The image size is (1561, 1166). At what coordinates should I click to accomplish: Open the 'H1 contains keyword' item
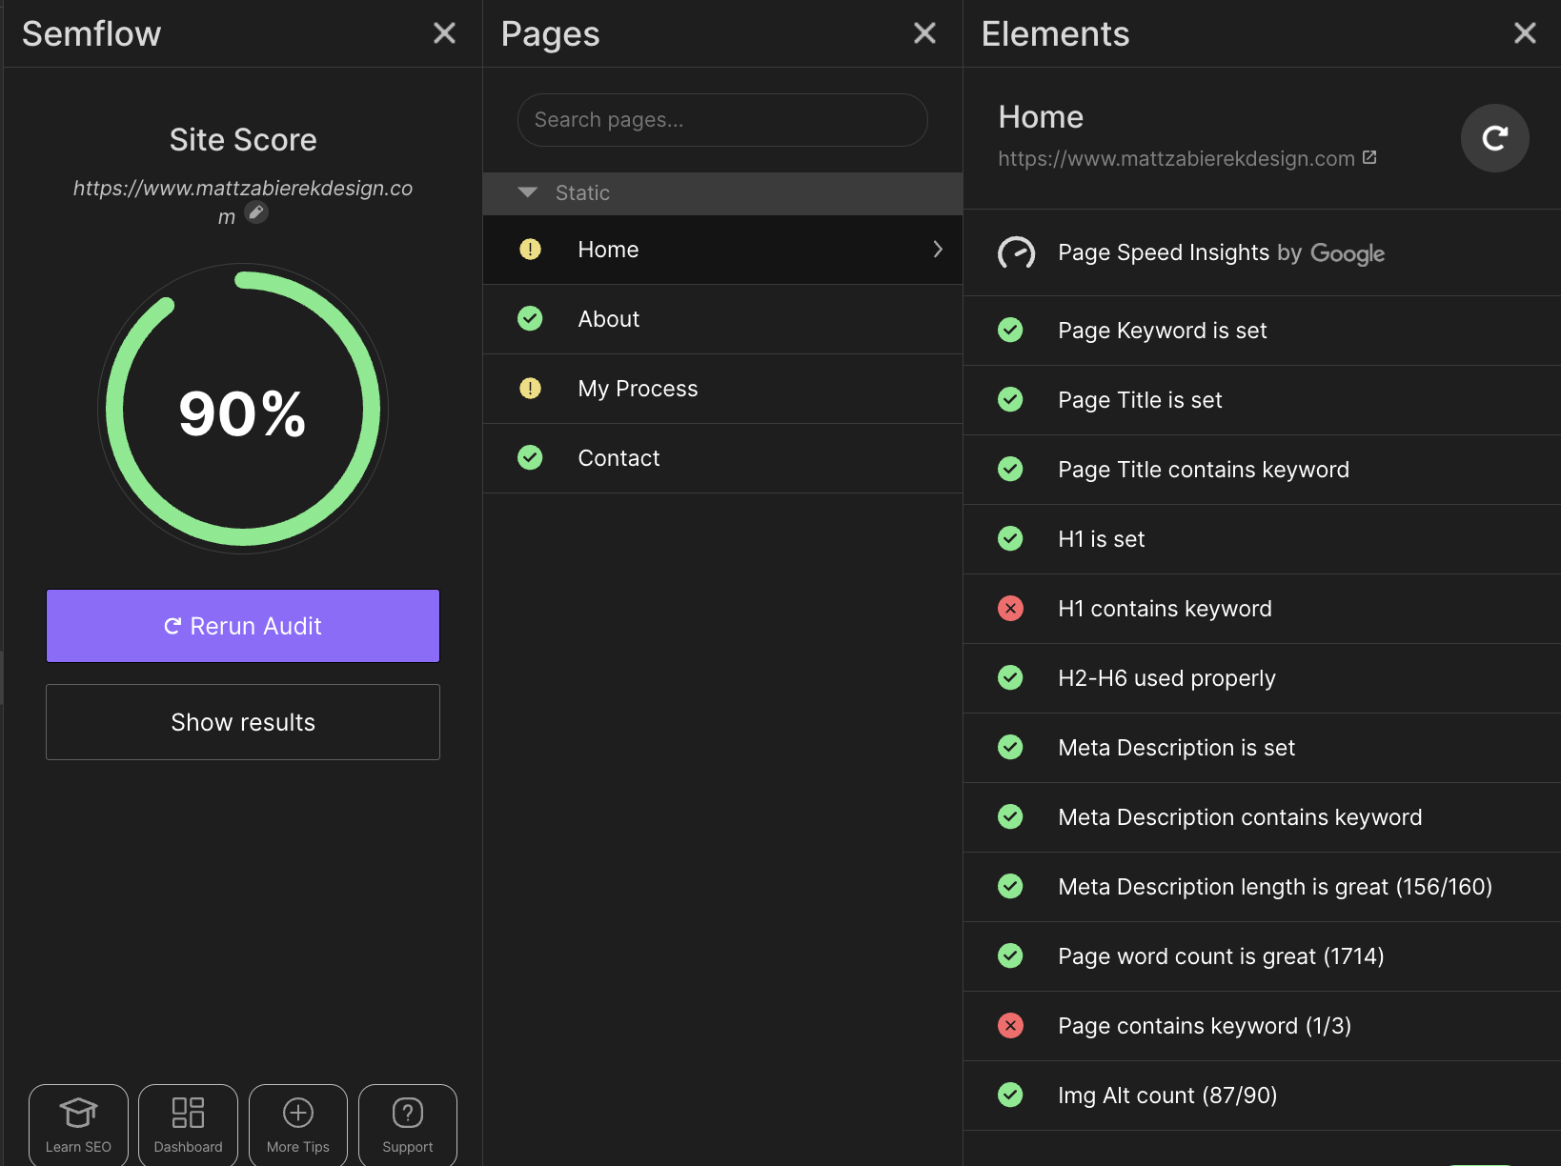click(1262, 609)
